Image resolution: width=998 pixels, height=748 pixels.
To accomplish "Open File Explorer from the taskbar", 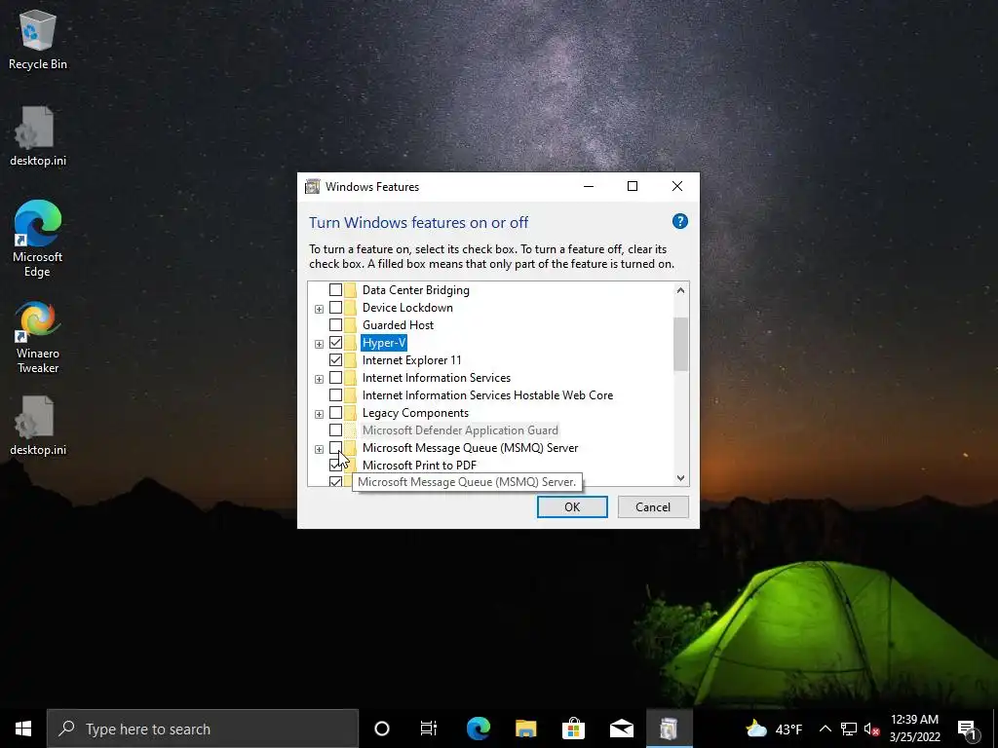I will point(525,729).
